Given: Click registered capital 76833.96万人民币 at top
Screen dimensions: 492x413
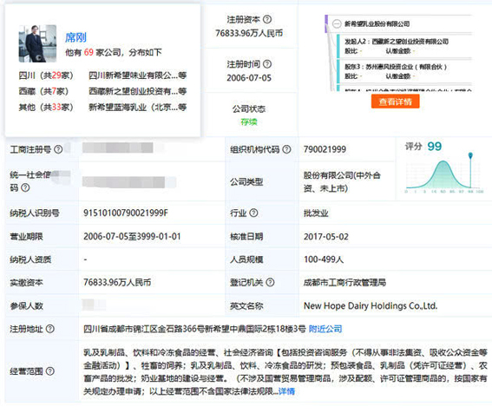Looking at the screenshot, I should pyautogui.click(x=249, y=33).
